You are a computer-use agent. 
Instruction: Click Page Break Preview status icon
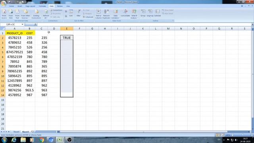(x=223, y=135)
